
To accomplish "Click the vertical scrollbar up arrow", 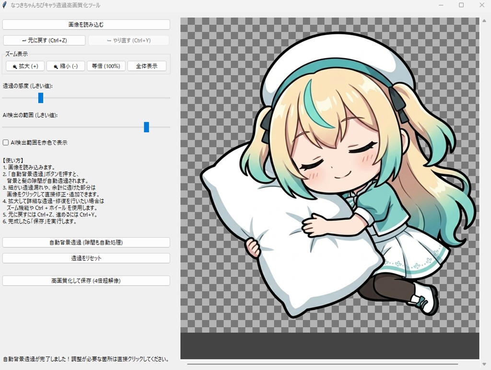I will click(x=484, y=21).
